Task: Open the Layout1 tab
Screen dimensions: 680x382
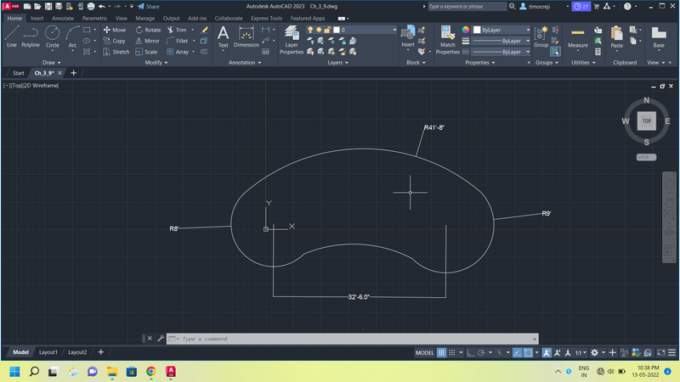Action: [x=48, y=352]
